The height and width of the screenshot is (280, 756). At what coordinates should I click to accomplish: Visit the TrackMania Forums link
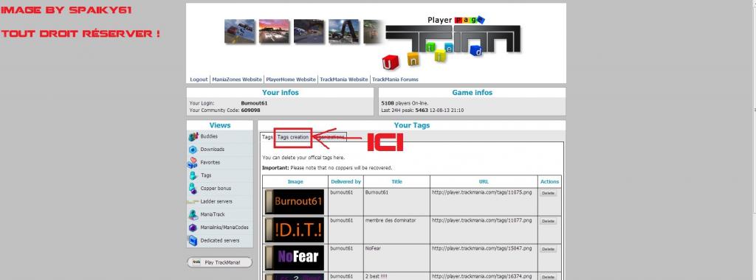[x=395, y=80]
